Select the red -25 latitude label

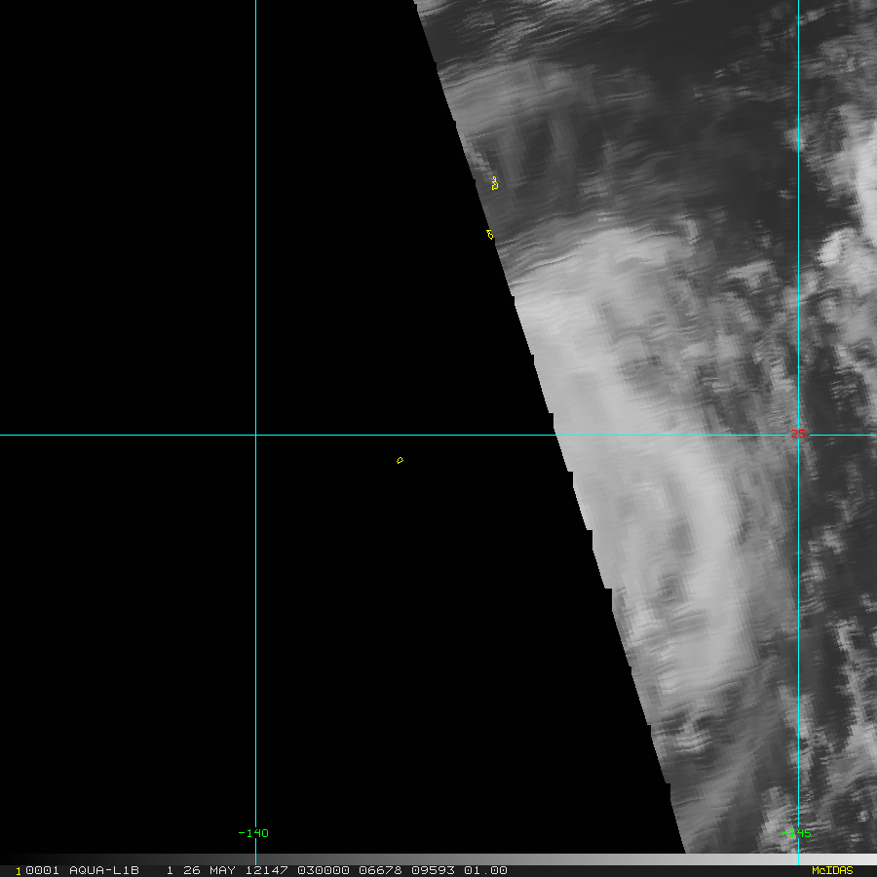798,435
